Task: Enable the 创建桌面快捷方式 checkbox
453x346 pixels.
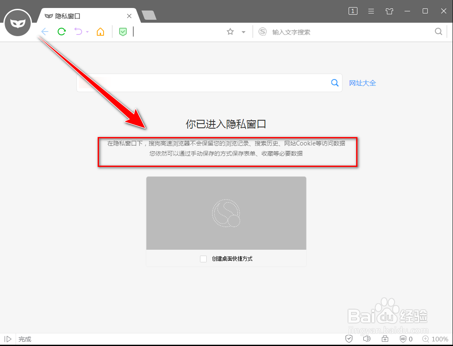Action: [x=203, y=259]
